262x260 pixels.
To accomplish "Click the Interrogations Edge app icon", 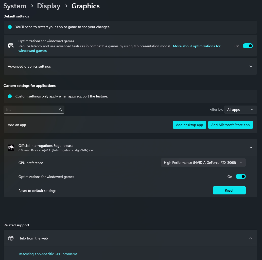I will coord(11,148).
